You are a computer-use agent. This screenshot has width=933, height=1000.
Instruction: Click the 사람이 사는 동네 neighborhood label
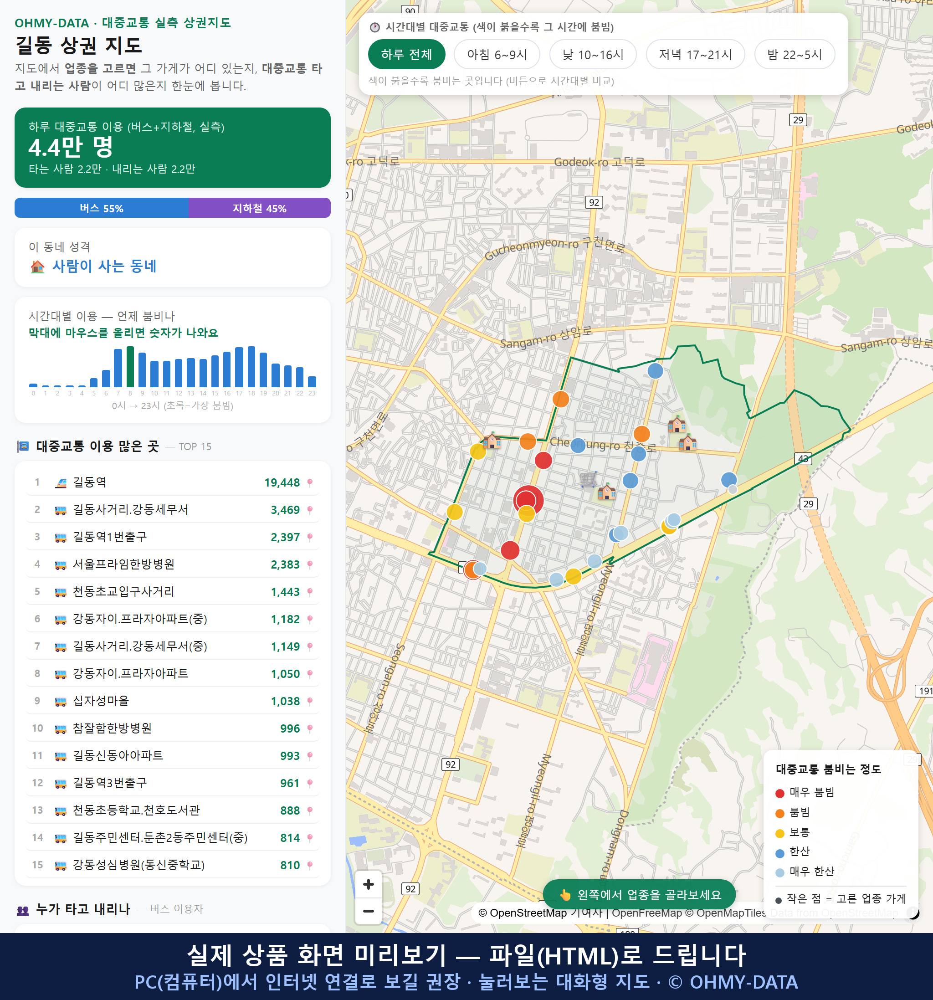pyautogui.click(x=105, y=266)
